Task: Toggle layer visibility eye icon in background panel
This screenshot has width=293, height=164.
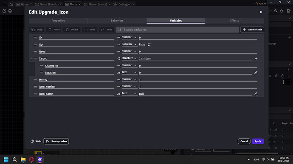Action: [277, 76]
